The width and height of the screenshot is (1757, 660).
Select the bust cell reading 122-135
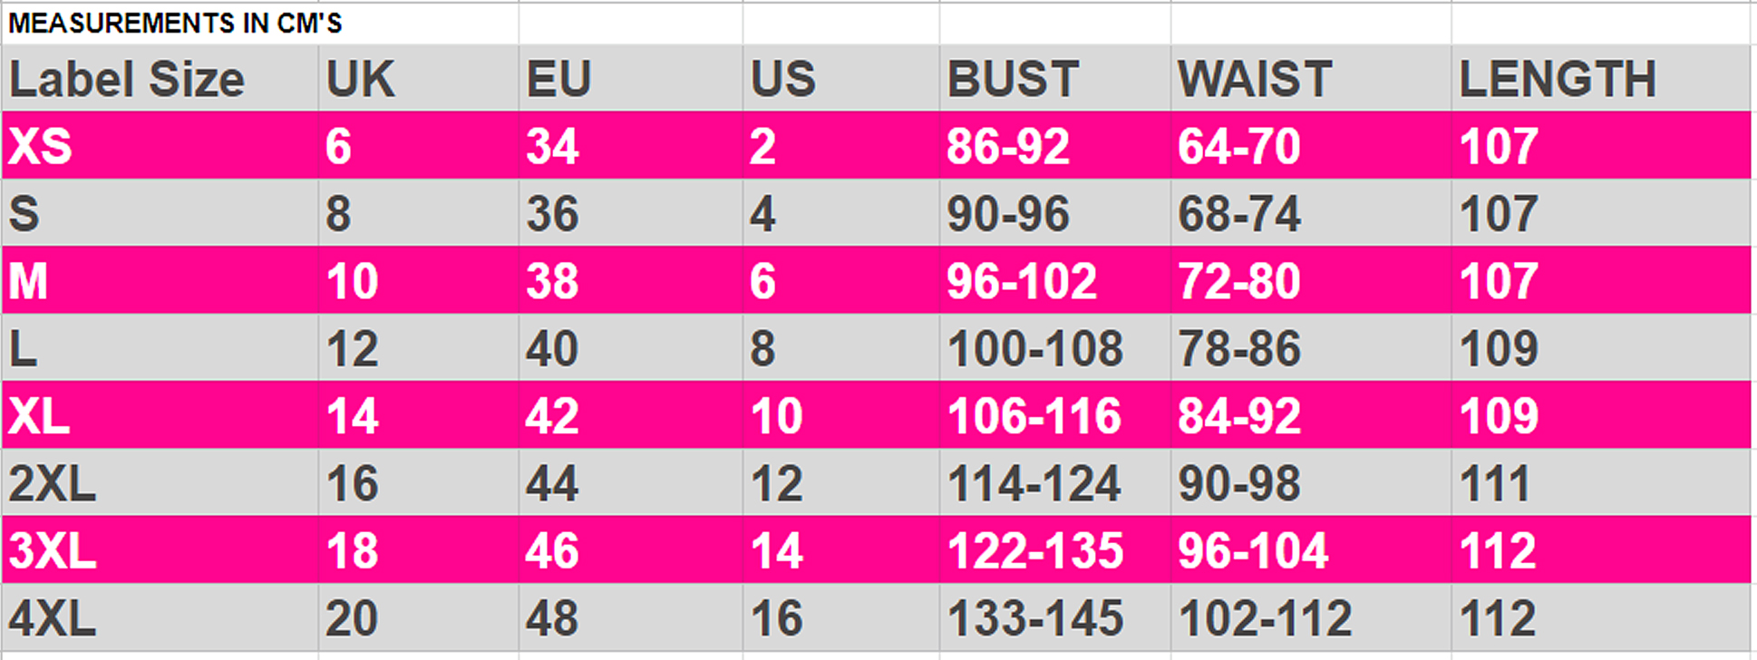(1055, 549)
